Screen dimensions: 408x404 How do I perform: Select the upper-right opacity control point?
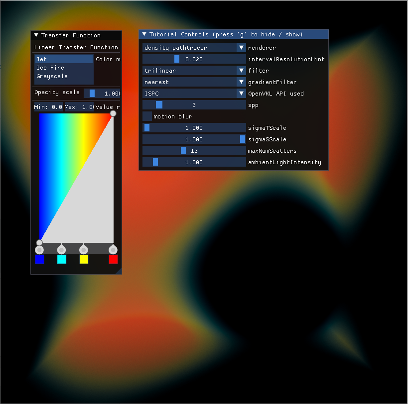coord(113,113)
